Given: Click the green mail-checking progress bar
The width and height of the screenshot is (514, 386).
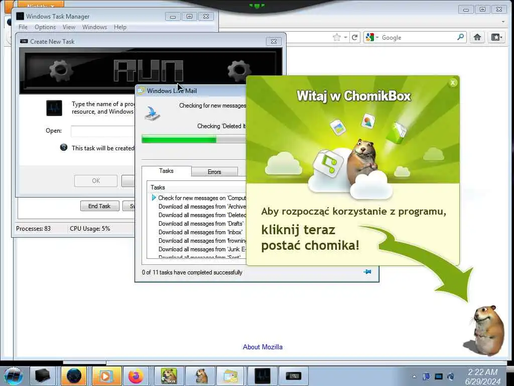Looking at the screenshot, I should pos(194,140).
